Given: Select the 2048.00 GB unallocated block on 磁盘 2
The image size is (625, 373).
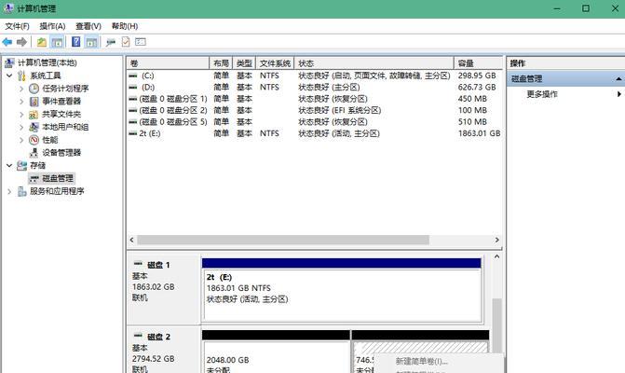Looking at the screenshot, I should point(276,352).
